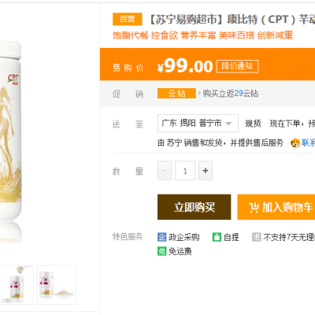Click the 云钻 promotion tag
Screen dimensions: 315x315
176,94
